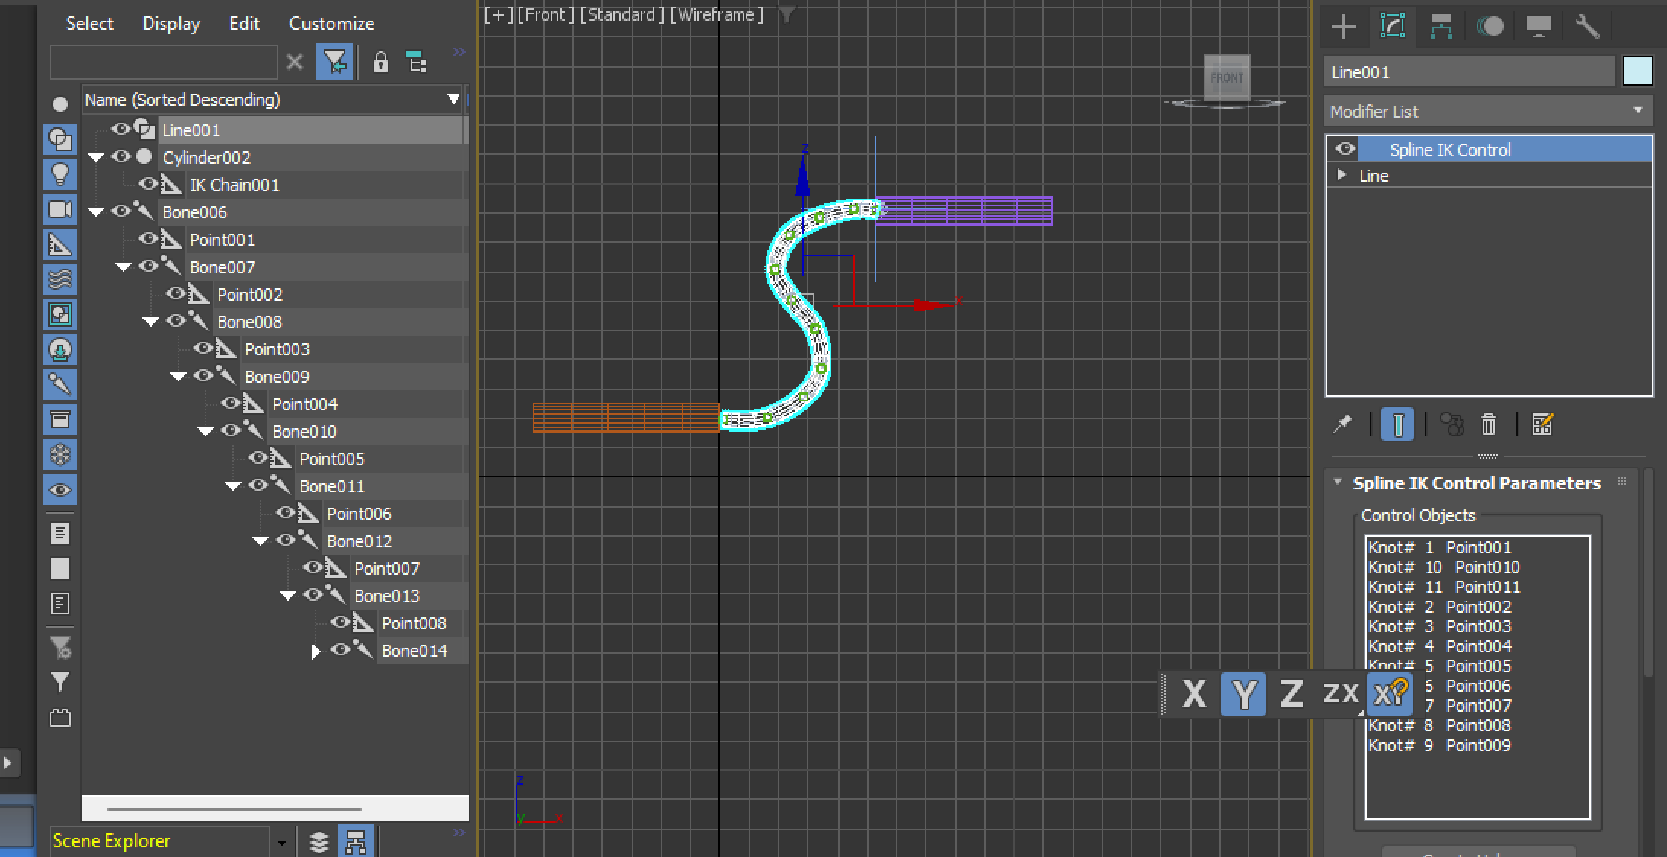Expand the Bone014 tree entry
The height and width of the screenshot is (857, 1667).
point(317,651)
